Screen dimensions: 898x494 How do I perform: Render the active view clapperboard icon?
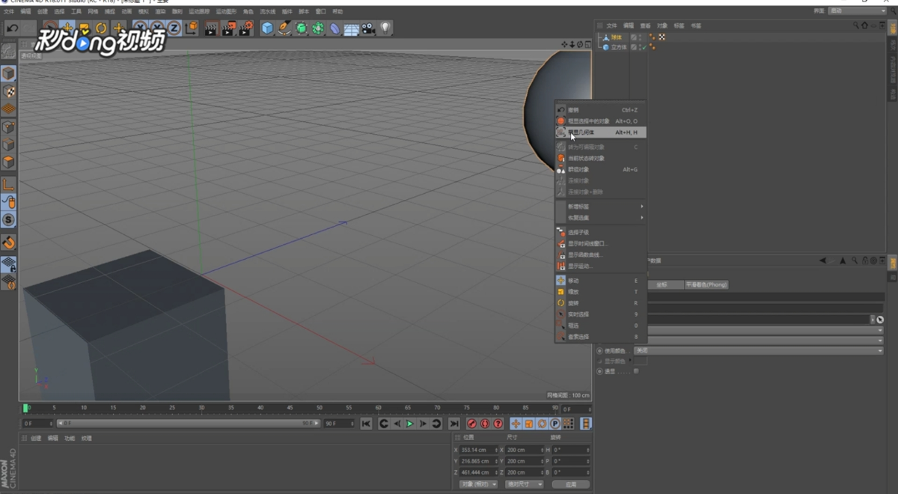point(211,28)
